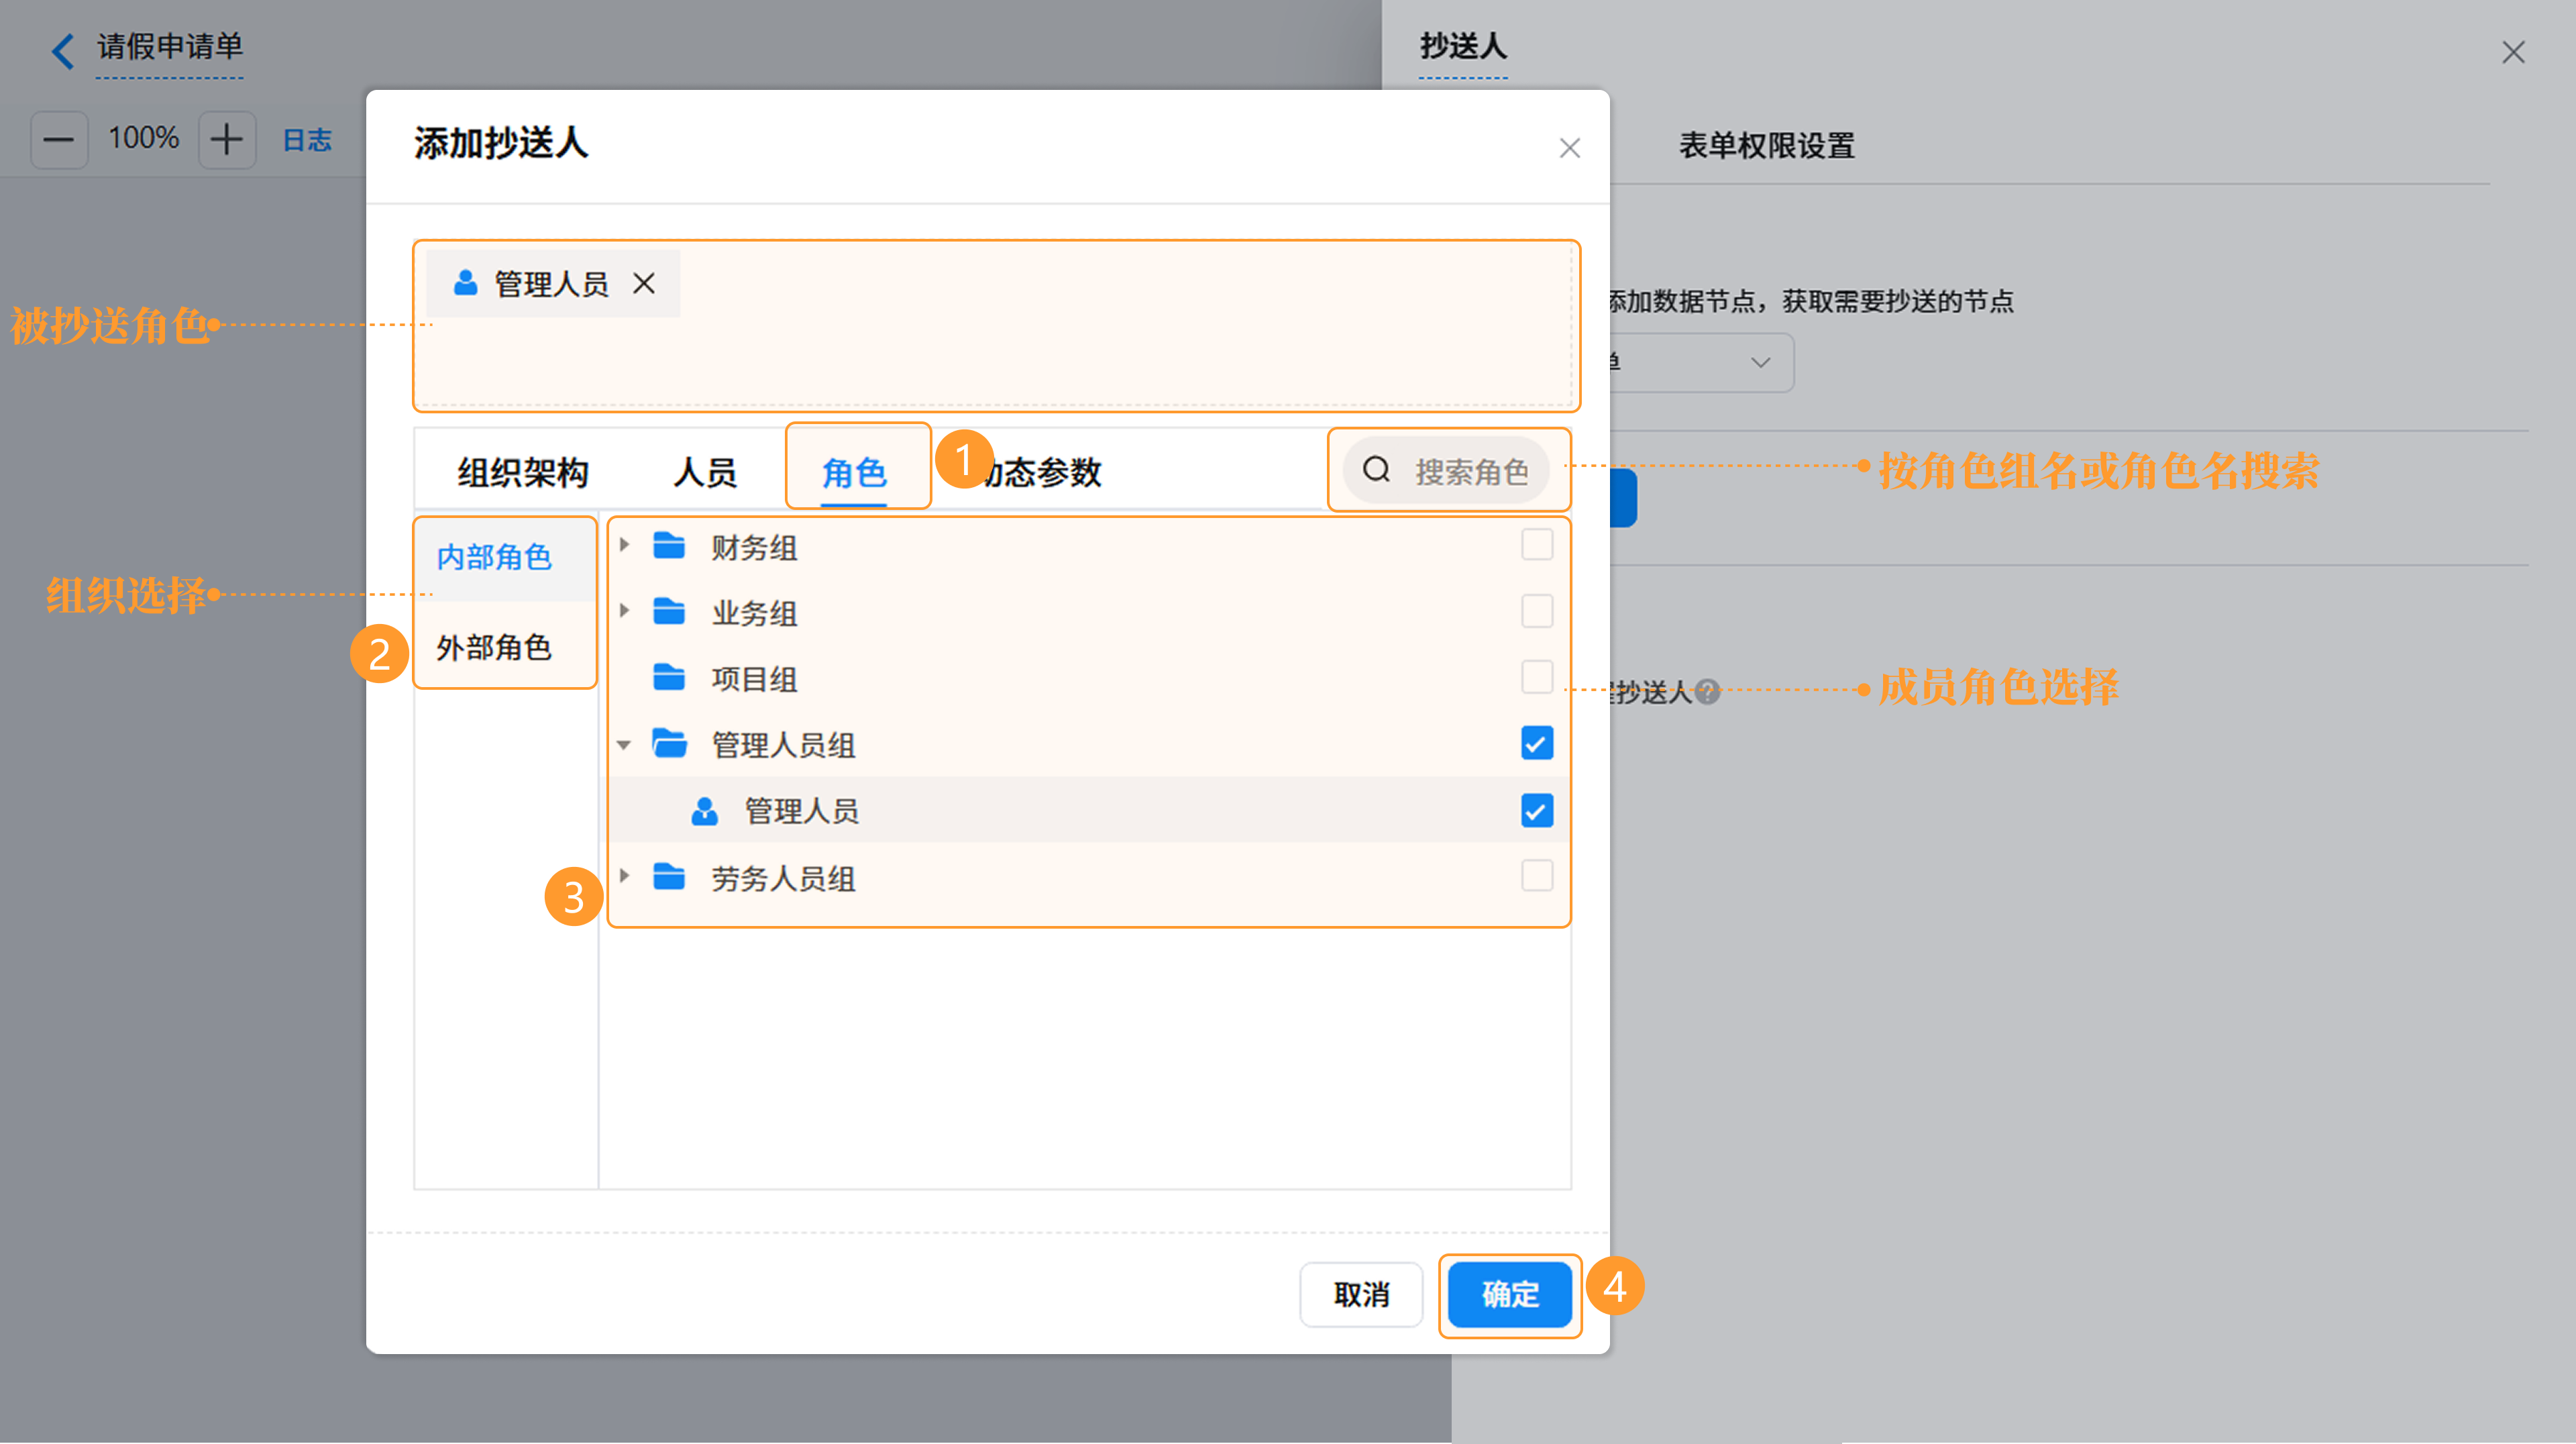Zoom out with the minus button

click(x=59, y=139)
